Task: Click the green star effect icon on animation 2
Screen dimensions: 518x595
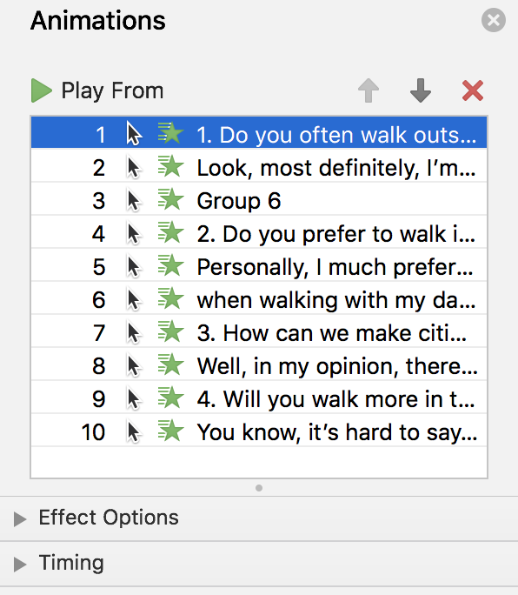Action: (171, 166)
